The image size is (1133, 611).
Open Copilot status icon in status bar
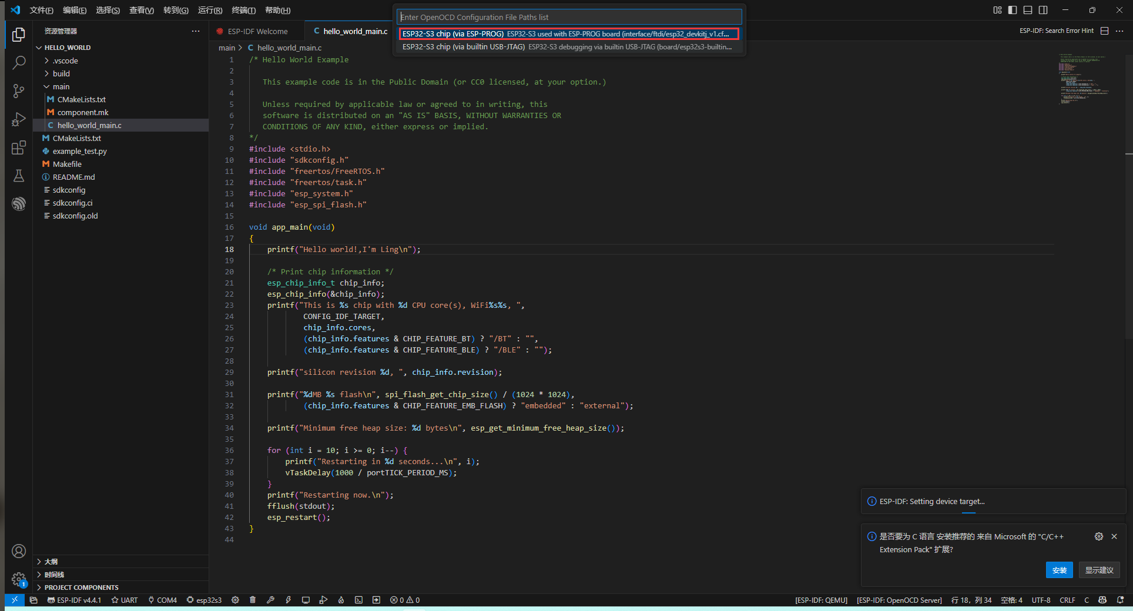pos(1102,600)
